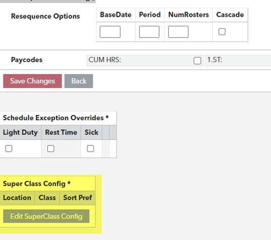The height and width of the screenshot is (240, 271).
Task: Click the Super Class Config heading
Action: 36,183
